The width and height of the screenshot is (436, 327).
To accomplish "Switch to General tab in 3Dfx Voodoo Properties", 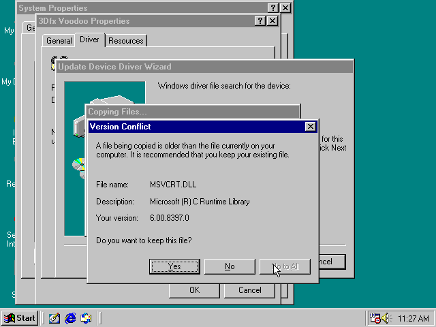I will click(x=59, y=41).
